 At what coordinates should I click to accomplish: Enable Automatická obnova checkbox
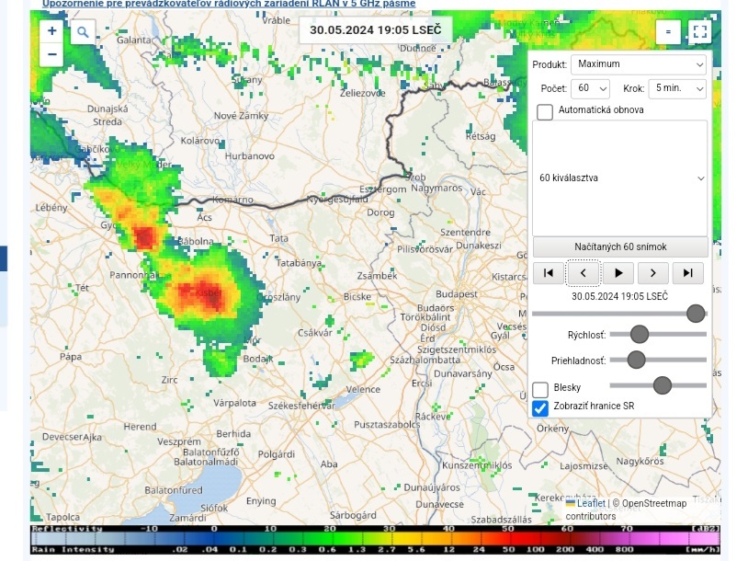pyautogui.click(x=545, y=111)
